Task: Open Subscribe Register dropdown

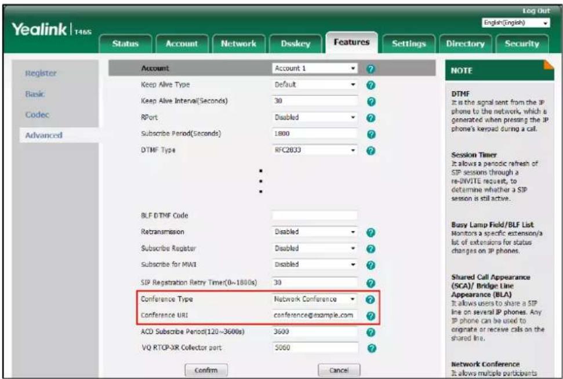Action: (315, 249)
